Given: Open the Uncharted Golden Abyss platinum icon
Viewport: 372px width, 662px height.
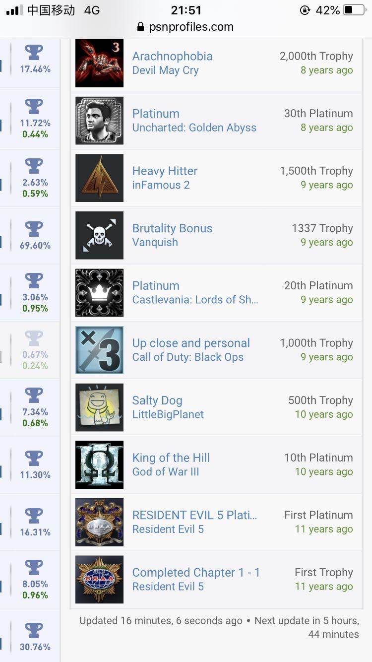Looking at the screenshot, I should tap(99, 121).
